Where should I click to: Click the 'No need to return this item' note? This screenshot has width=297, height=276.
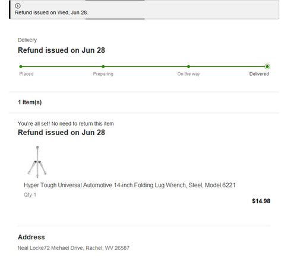click(x=83, y=124)
